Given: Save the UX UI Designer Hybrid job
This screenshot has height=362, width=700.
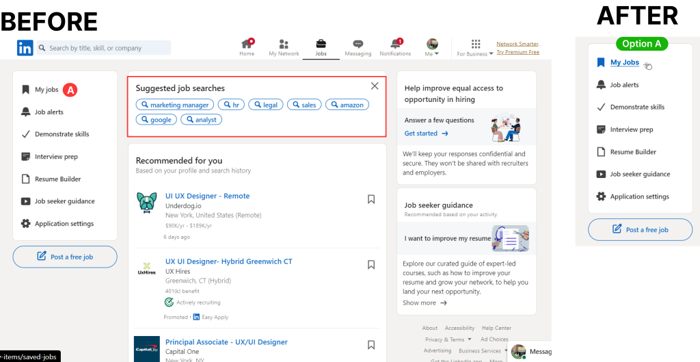Looking at the screenshot, I should [x=371, y=265].
